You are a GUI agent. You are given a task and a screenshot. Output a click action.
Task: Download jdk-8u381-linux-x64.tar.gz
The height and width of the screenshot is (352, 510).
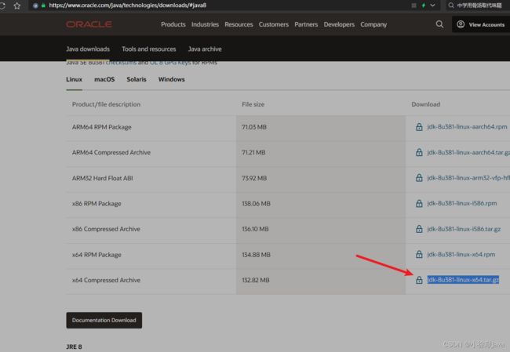pos(463,280)
